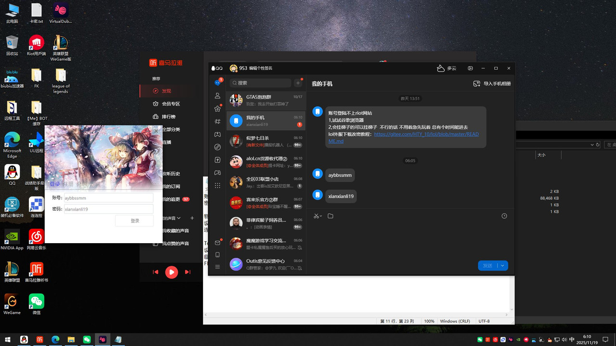
Task: Click the 发送 send button in QQ
Action: pos(488,266)
